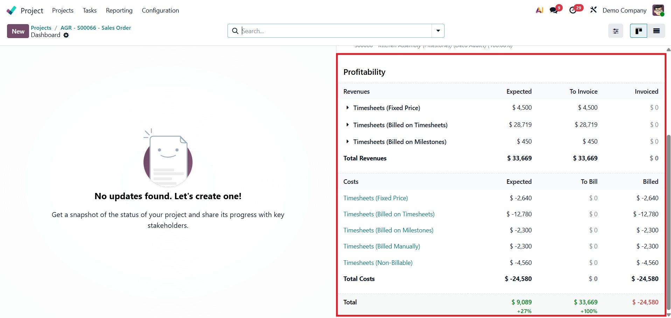The height and width of the screenshot is (318, 671).
Task: Click the user avatar picture
Action: [658, 10]
